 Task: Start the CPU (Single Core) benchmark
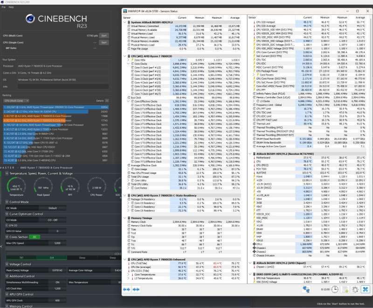104,42
